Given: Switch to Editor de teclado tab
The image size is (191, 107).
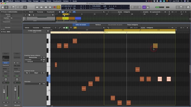Looking at the screenshot, I should tap(81, 25).
